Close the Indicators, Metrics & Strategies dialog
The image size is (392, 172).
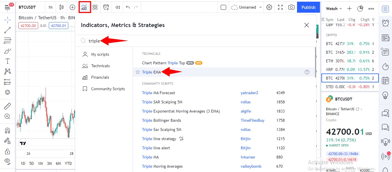click(x=306, y=25)
